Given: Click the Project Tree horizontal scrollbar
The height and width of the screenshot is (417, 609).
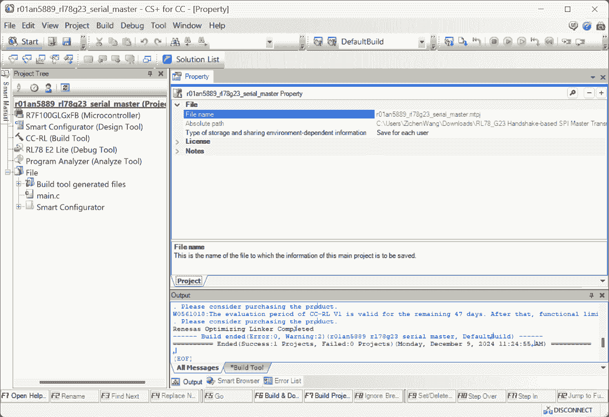Looking at the screenshot, I should (92, 382).
